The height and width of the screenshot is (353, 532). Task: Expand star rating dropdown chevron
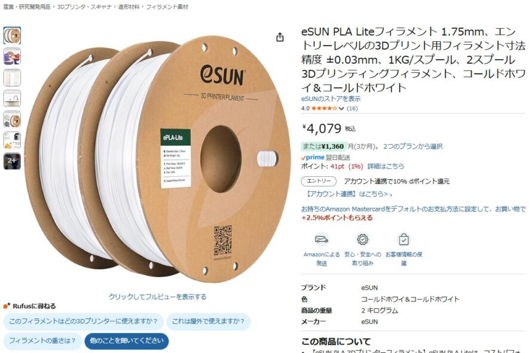[x=341, y=109]
